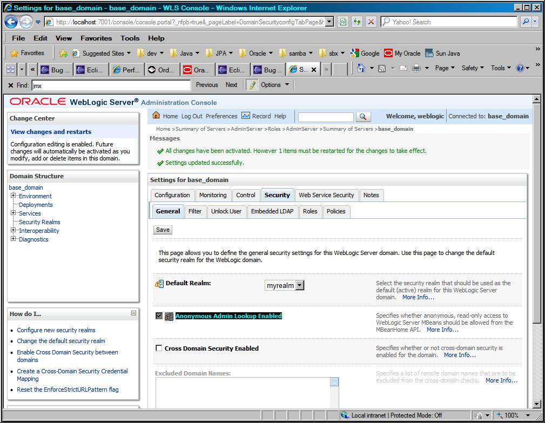Click the console search magnifier button

(x=363, y=117)
